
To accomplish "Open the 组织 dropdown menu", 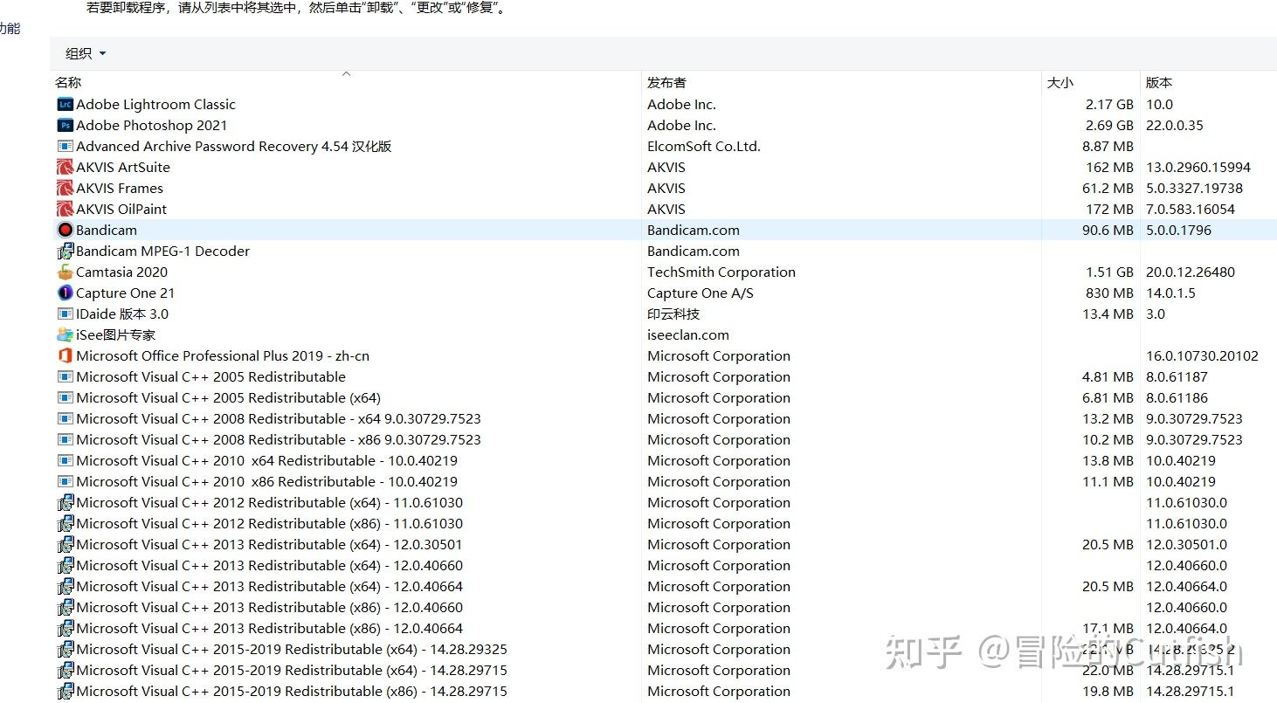I will click(86, 53).
